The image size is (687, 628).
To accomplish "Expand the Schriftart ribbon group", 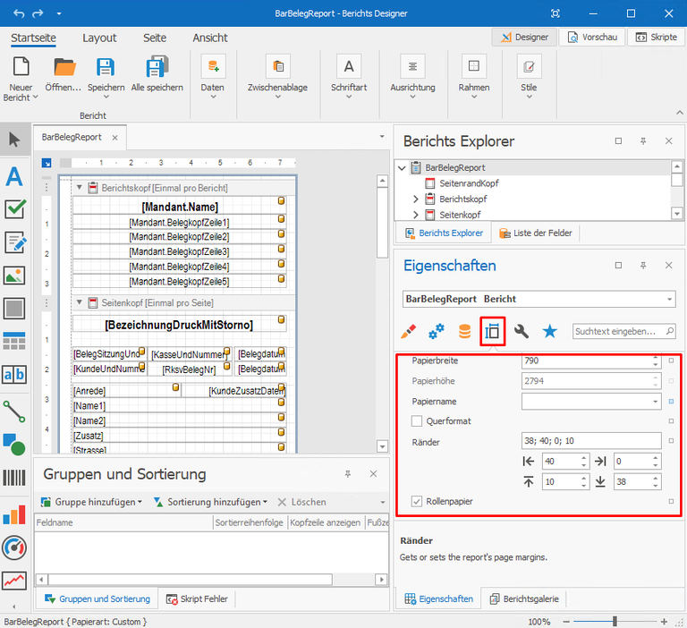I will 349,97.
